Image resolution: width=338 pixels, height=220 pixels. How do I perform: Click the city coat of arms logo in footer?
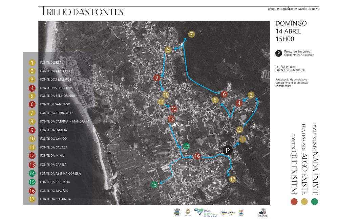177,213
